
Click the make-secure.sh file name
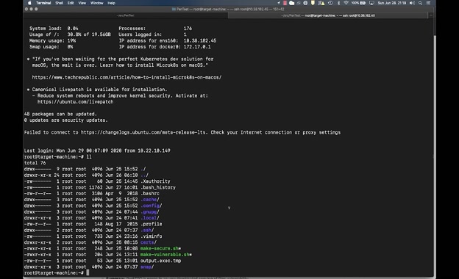click(160, 249)
